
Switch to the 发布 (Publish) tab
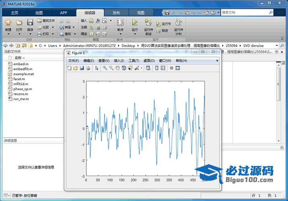point(116,12)
